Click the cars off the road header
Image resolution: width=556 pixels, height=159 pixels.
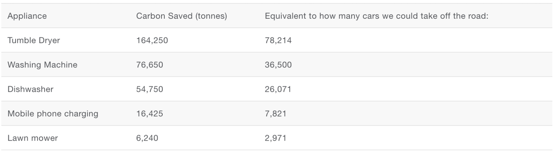point(377,16)
